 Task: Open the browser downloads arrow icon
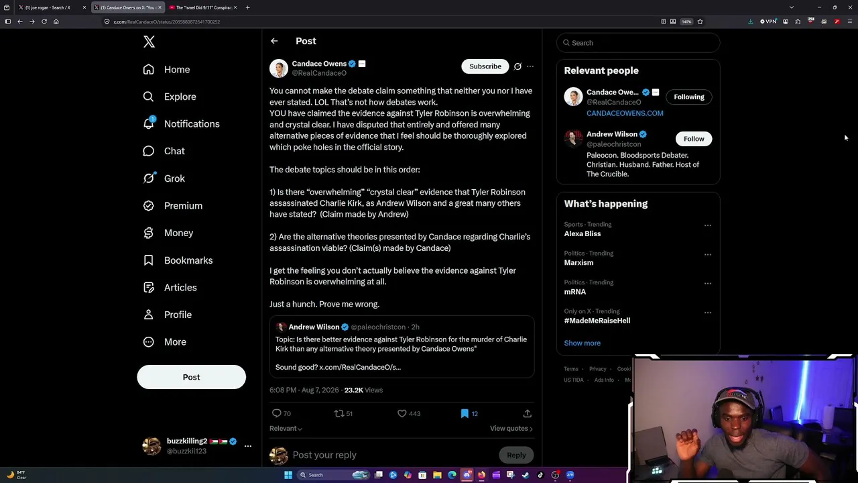tap(750, 21)
